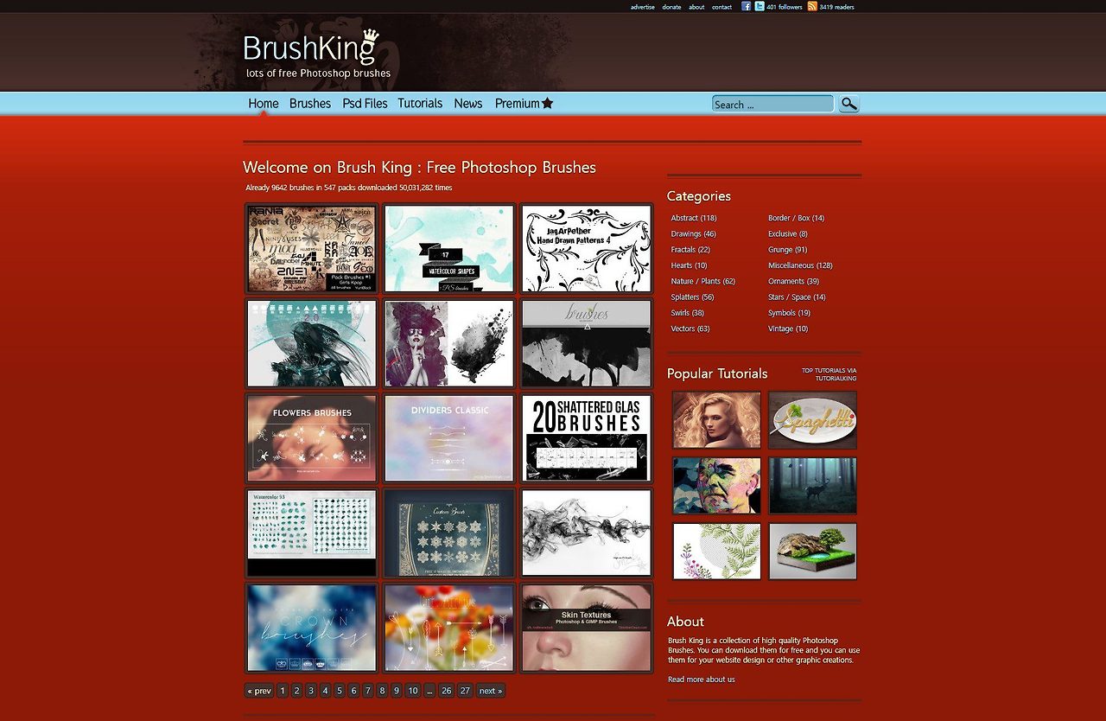Open the Dividers Classic brush pack
Viewport: 1106px width, 721px height.
pyautogui.click(x=449, y=438)
